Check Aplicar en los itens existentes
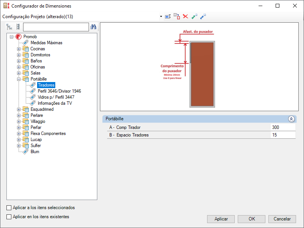Screen dimensions: 304x228 pyautogui.click(x=9, y=217)
